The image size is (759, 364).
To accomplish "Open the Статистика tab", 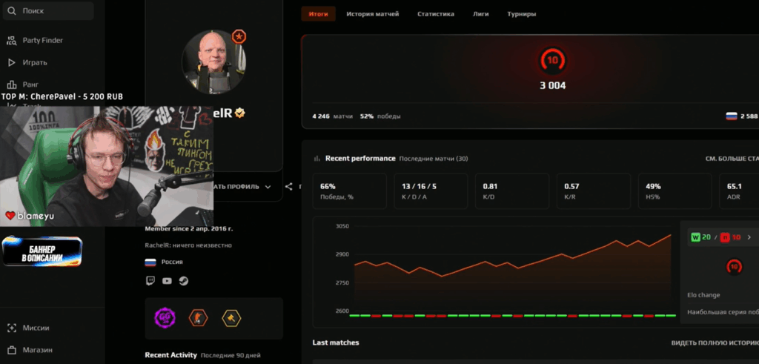I will [x=435, y=14].
